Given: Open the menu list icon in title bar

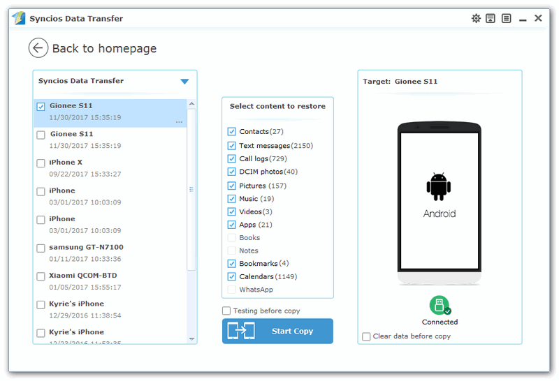Looking at the screenshot, I should pos(506,18).
